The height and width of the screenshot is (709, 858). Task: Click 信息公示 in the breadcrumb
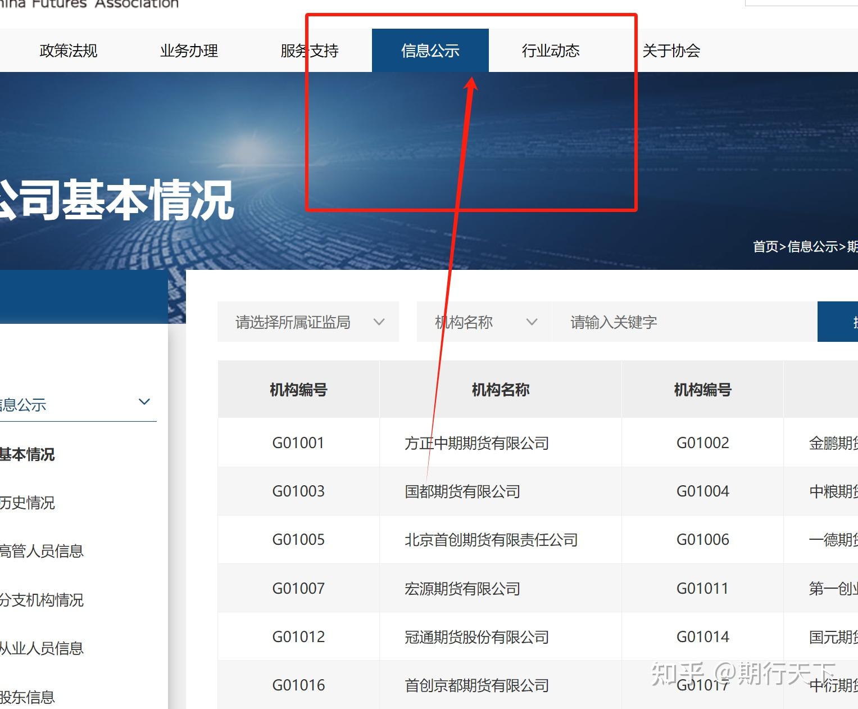pos(812,246)
